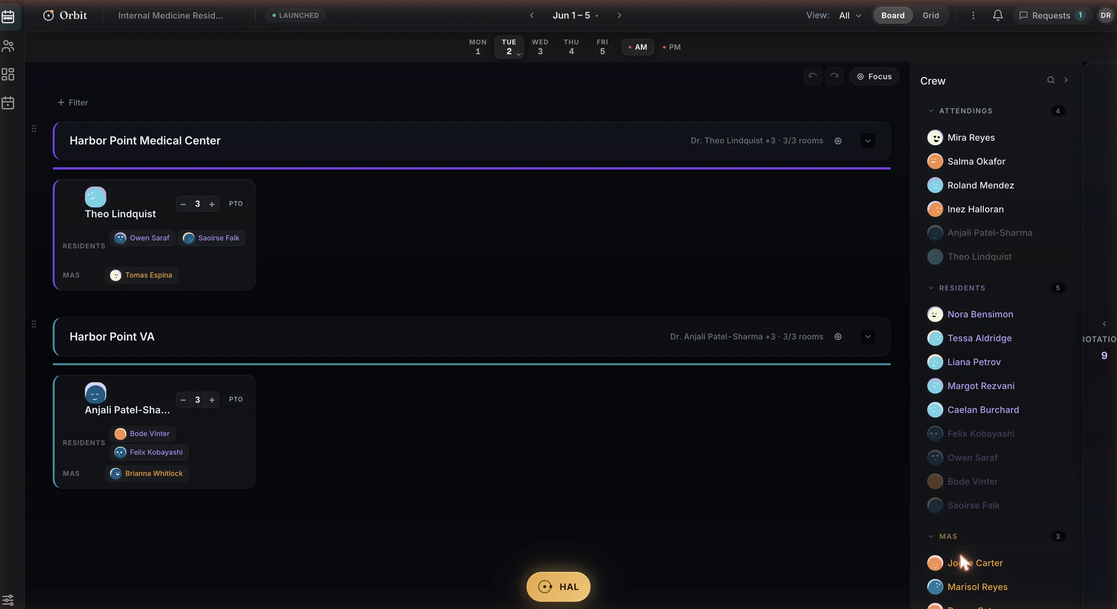
Task: Click the undo arrow icon
Action: point(813,76)
